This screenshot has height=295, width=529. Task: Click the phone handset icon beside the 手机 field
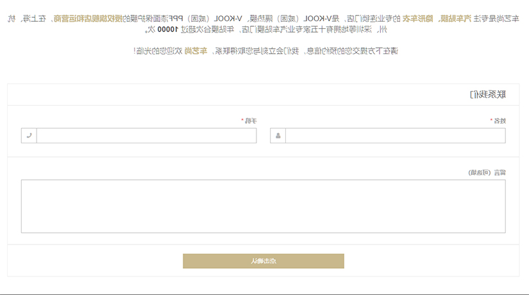(x=29, y=136)
